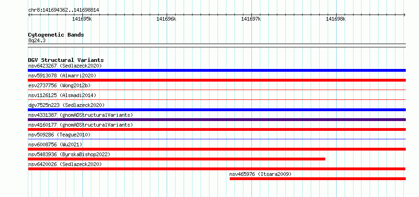Click the nsv6423267 (Sedlazeck2020) variant label

[x=65, y=66]
